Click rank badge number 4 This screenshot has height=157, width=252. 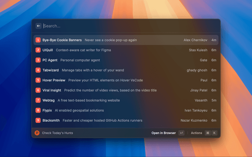click(38, 70)
